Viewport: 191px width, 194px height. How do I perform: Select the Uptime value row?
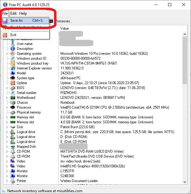click(x=100, y=83)
